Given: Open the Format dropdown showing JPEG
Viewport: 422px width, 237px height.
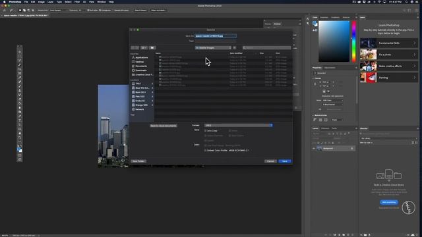Looking at the screenshot, I should click(x=239, y=125).
